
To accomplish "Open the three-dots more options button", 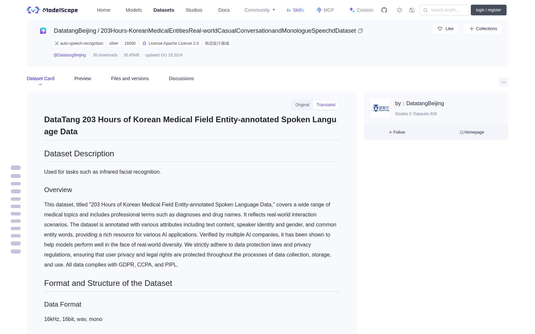I will [504, 82].
